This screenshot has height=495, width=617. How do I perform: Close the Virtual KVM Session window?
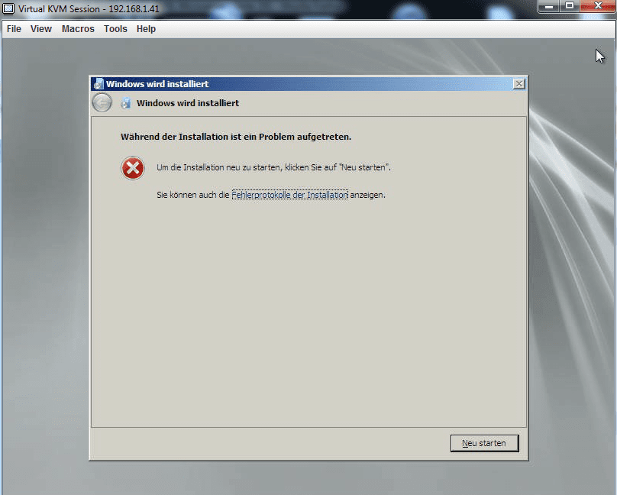pyautogui.click(x=598, y=6)
